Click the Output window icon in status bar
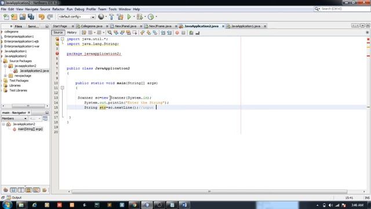 coord(9,197)
